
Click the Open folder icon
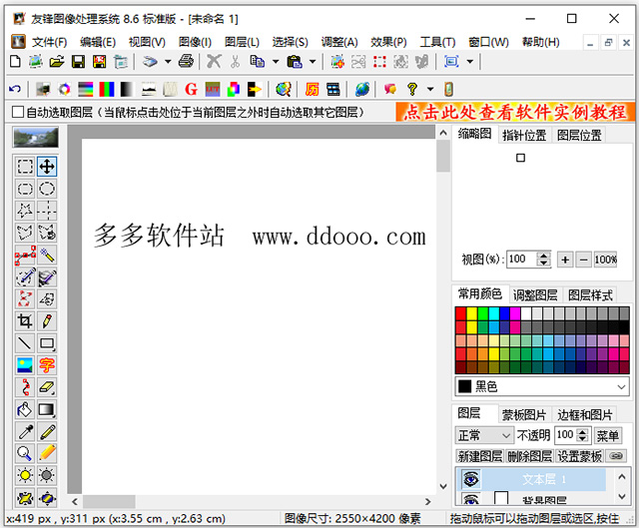point(57,62)
